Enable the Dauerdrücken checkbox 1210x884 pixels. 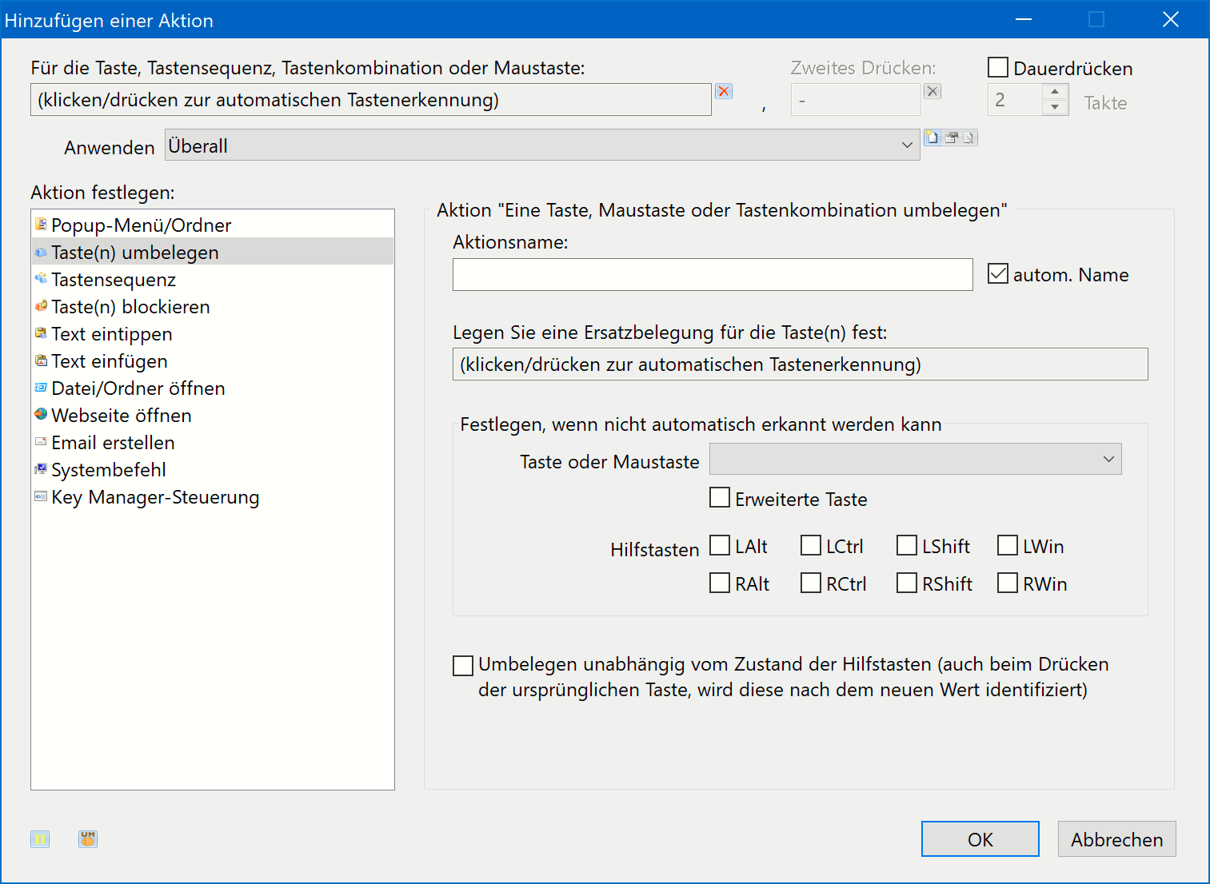coord(998,68)
